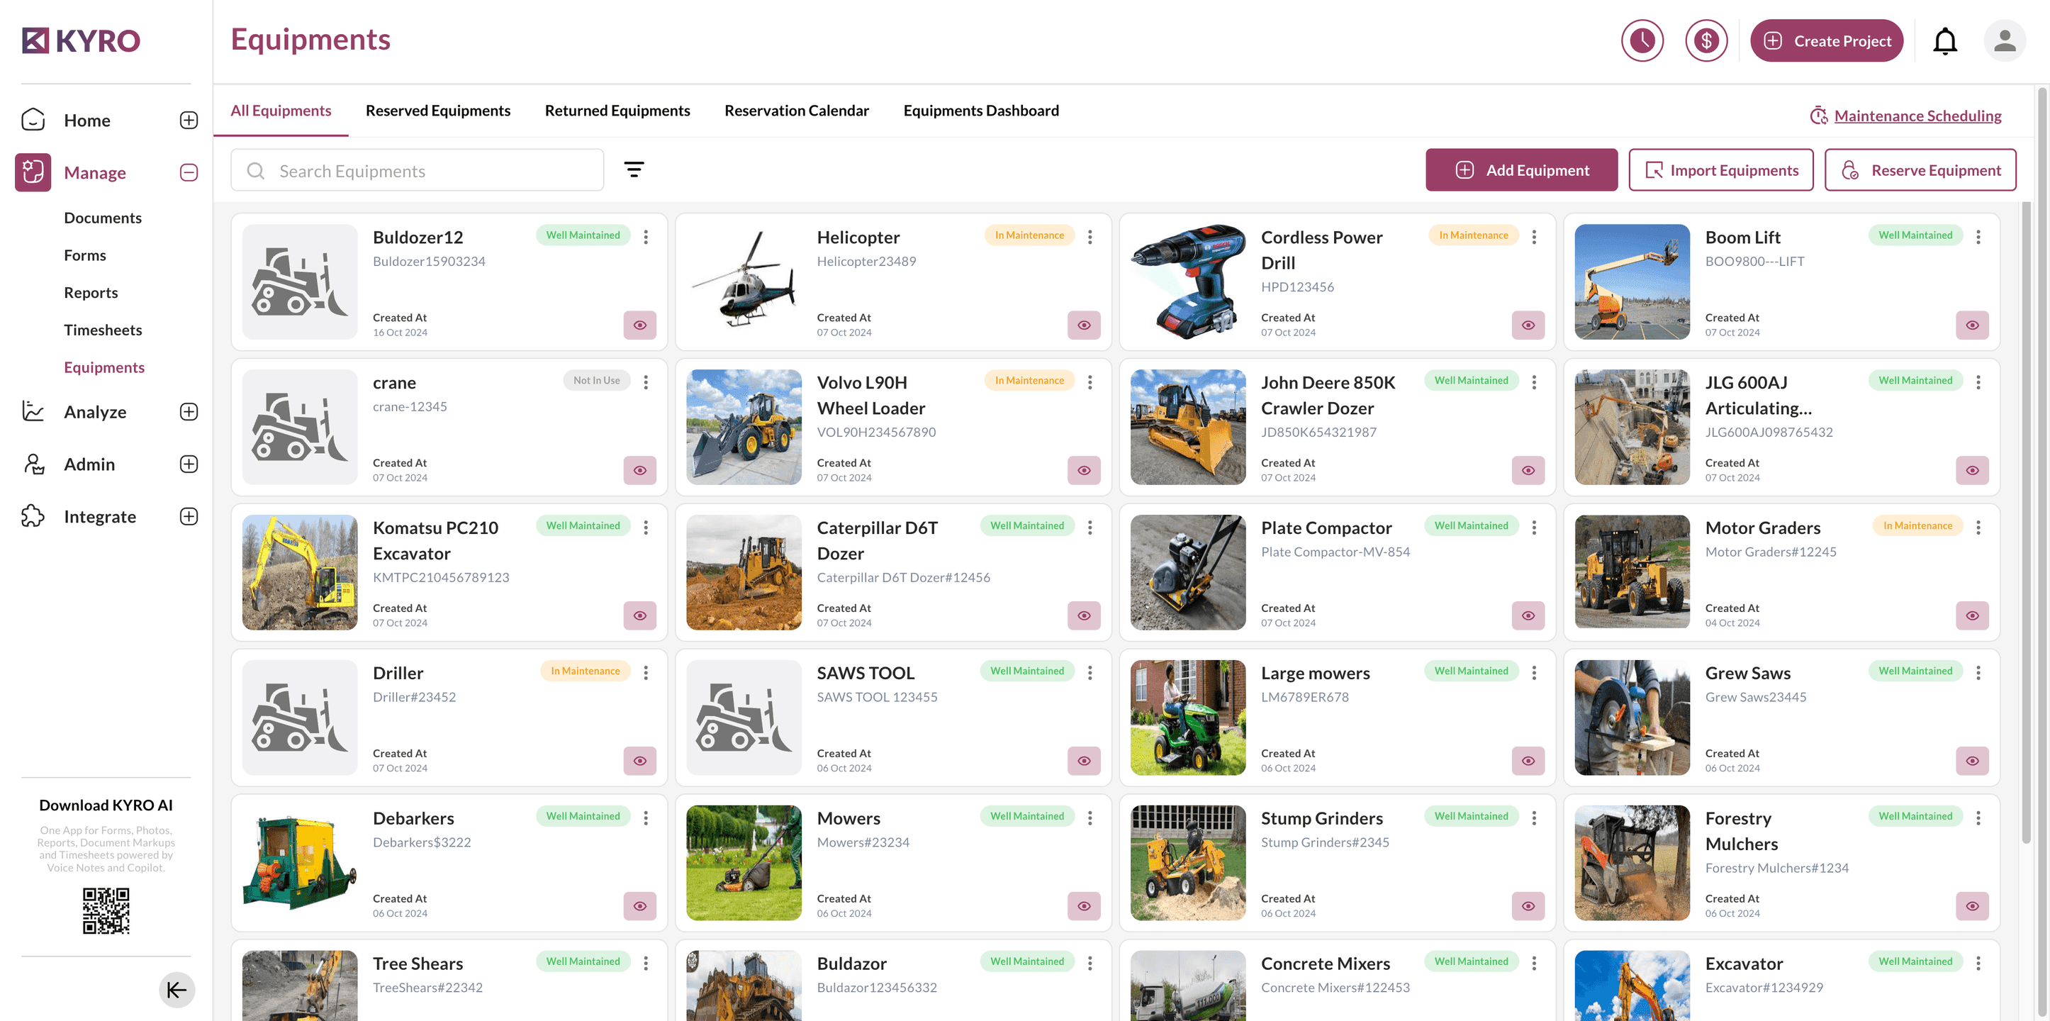This screenshot has height=1021, width=2050.
Task: View Buldozer12 details with eye icon
Action: click(640, 325)
